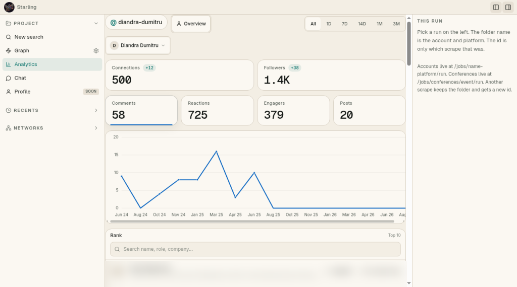The width and height of the screenshot is (517, 287).
Task: Click the scroll-down arrow of main scrollbar
Action: pyautogui.click(x=409, y=283)
